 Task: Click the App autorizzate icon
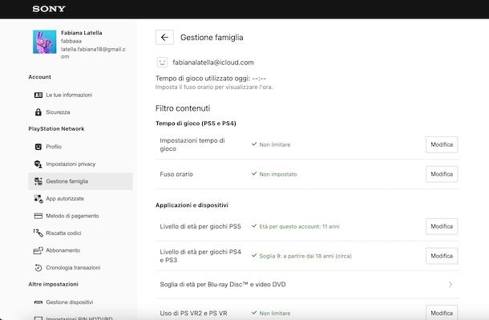coord(38,199)
